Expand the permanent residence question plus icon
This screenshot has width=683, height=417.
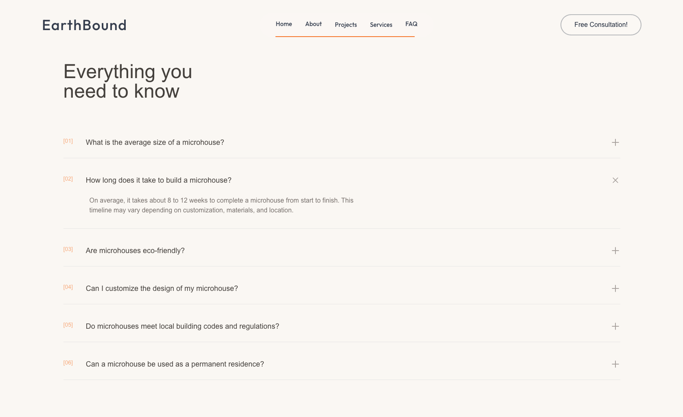pyautogui.click(x=615, y=364)
